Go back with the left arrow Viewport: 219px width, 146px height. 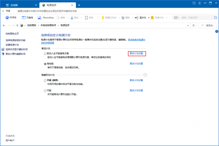tap(4, 25)
